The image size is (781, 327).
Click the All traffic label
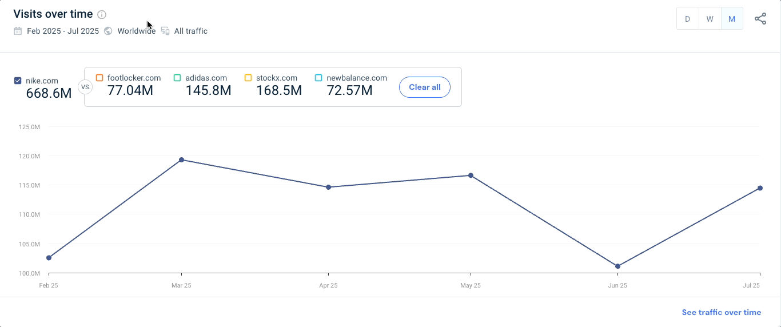coord(191,31)
